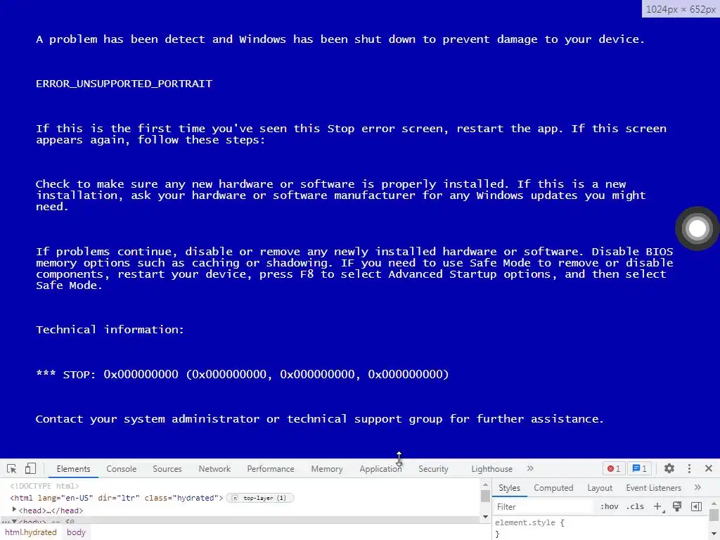Show more DevTools panel tabs
This screenshot has width=720, height=540.
pos(530,468)
